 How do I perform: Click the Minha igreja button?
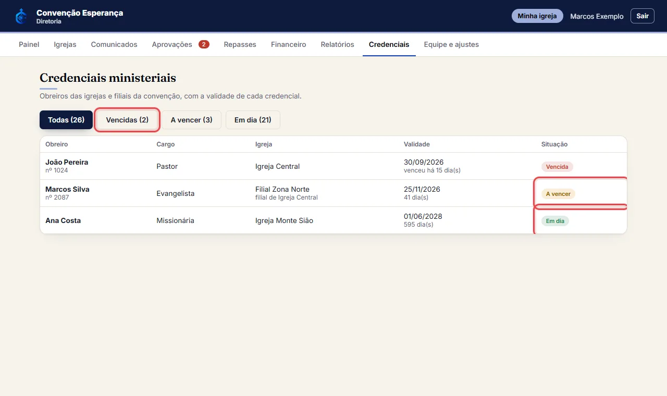point(537,16)
